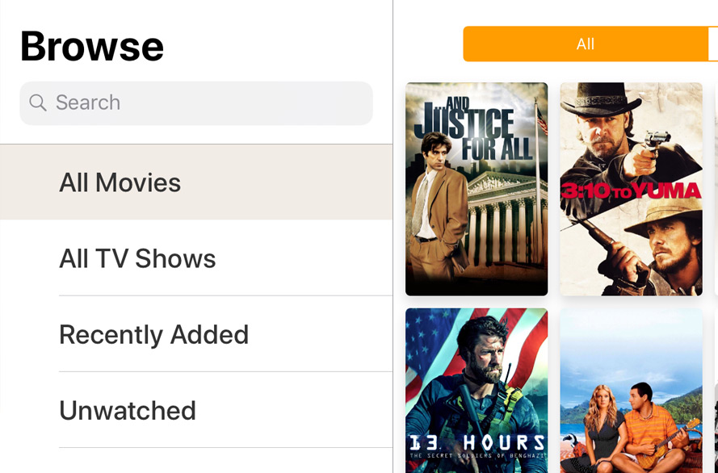The image size is (718, 473).
Task: Click the magnifying glass search icon
Action: click(37, 103)
